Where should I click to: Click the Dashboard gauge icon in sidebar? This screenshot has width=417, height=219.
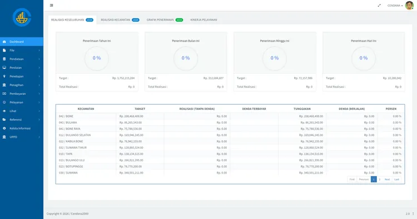pyautogui.click(x=4, y=42)
